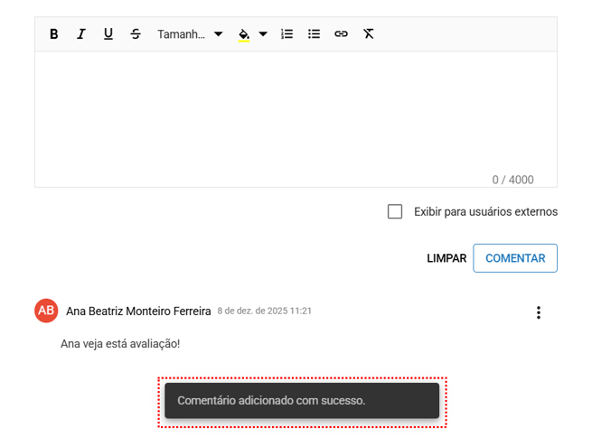Apply italic formatting

81,34
